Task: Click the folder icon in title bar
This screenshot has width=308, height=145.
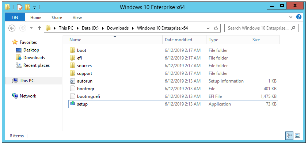Action: click(x=7, y=7)
